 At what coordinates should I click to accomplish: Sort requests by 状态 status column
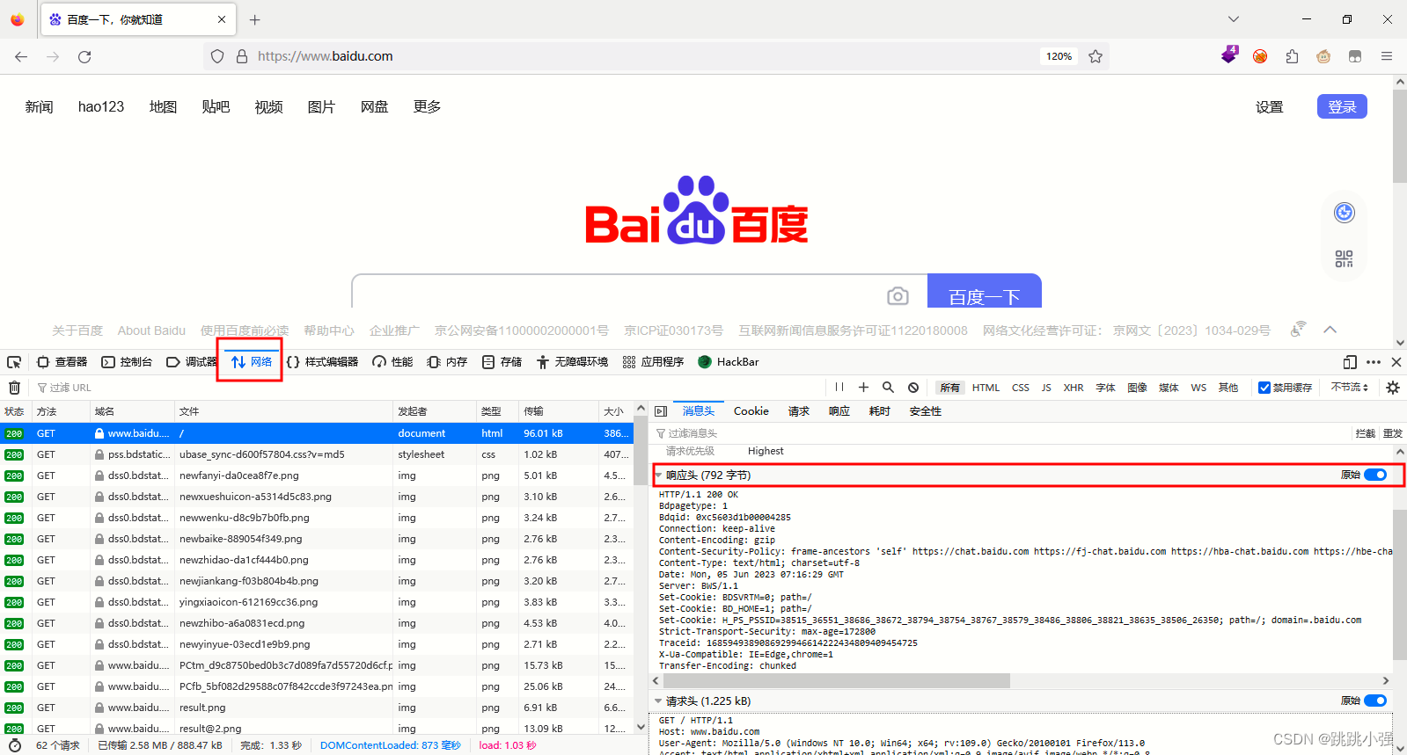15,411
